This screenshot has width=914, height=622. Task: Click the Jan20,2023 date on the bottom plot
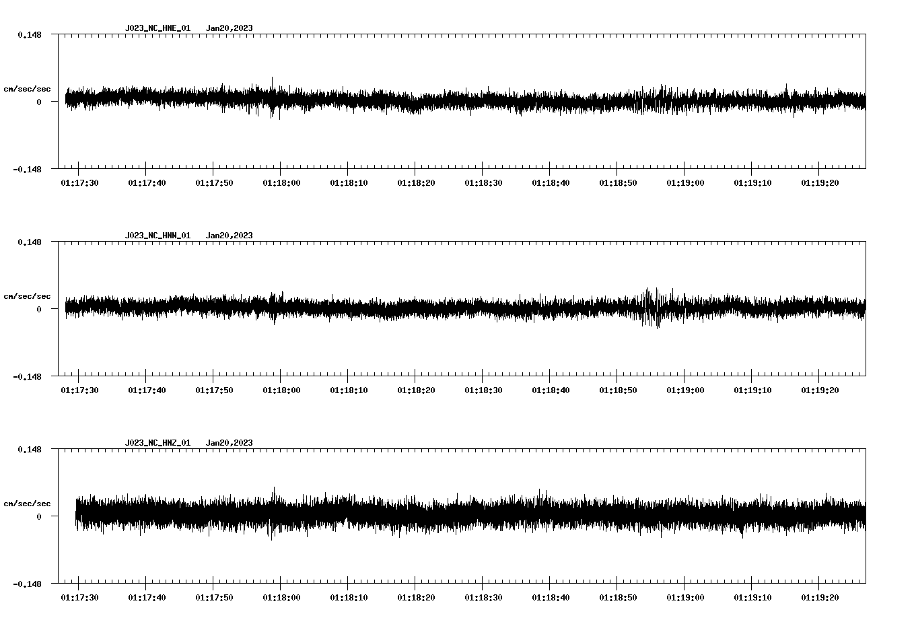pyautogui.click(x=230, y=442)
